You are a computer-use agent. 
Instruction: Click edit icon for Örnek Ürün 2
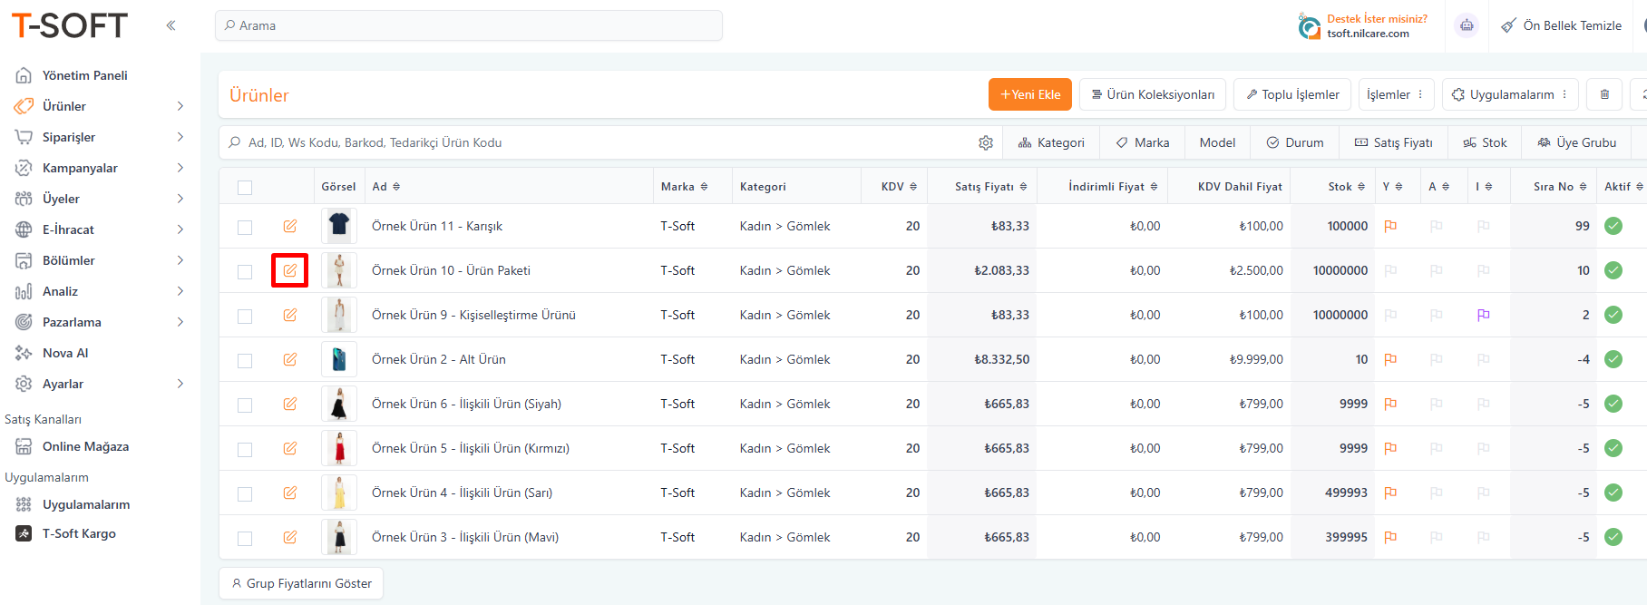pyautogui.click(x=289, y=359)
